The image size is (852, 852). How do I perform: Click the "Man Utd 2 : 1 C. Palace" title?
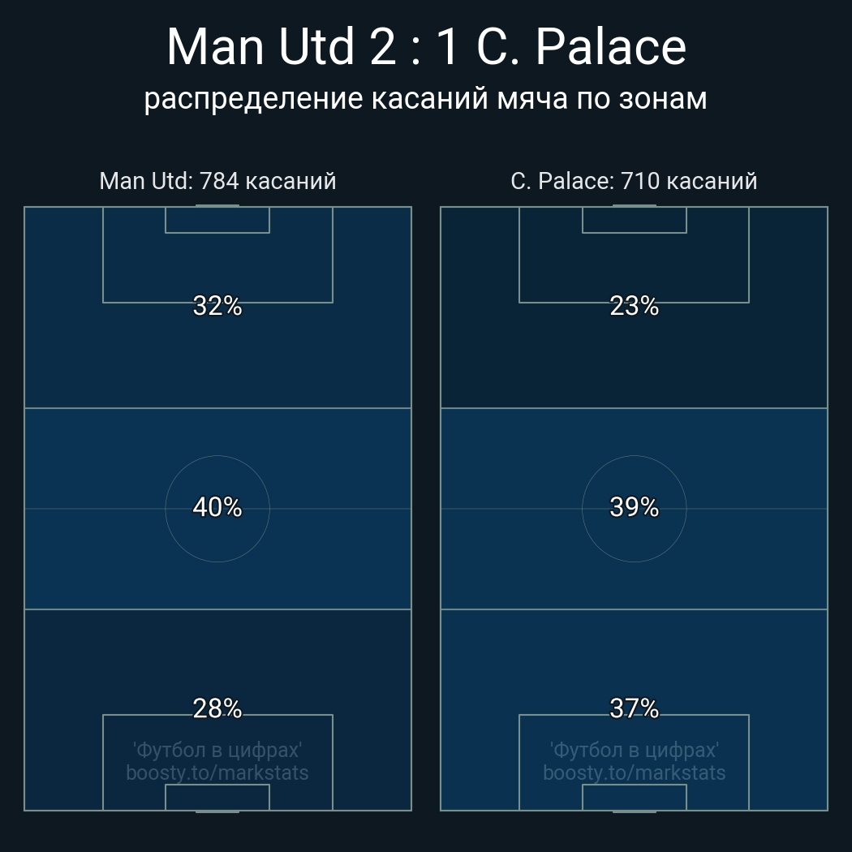(x=426, y=47)
